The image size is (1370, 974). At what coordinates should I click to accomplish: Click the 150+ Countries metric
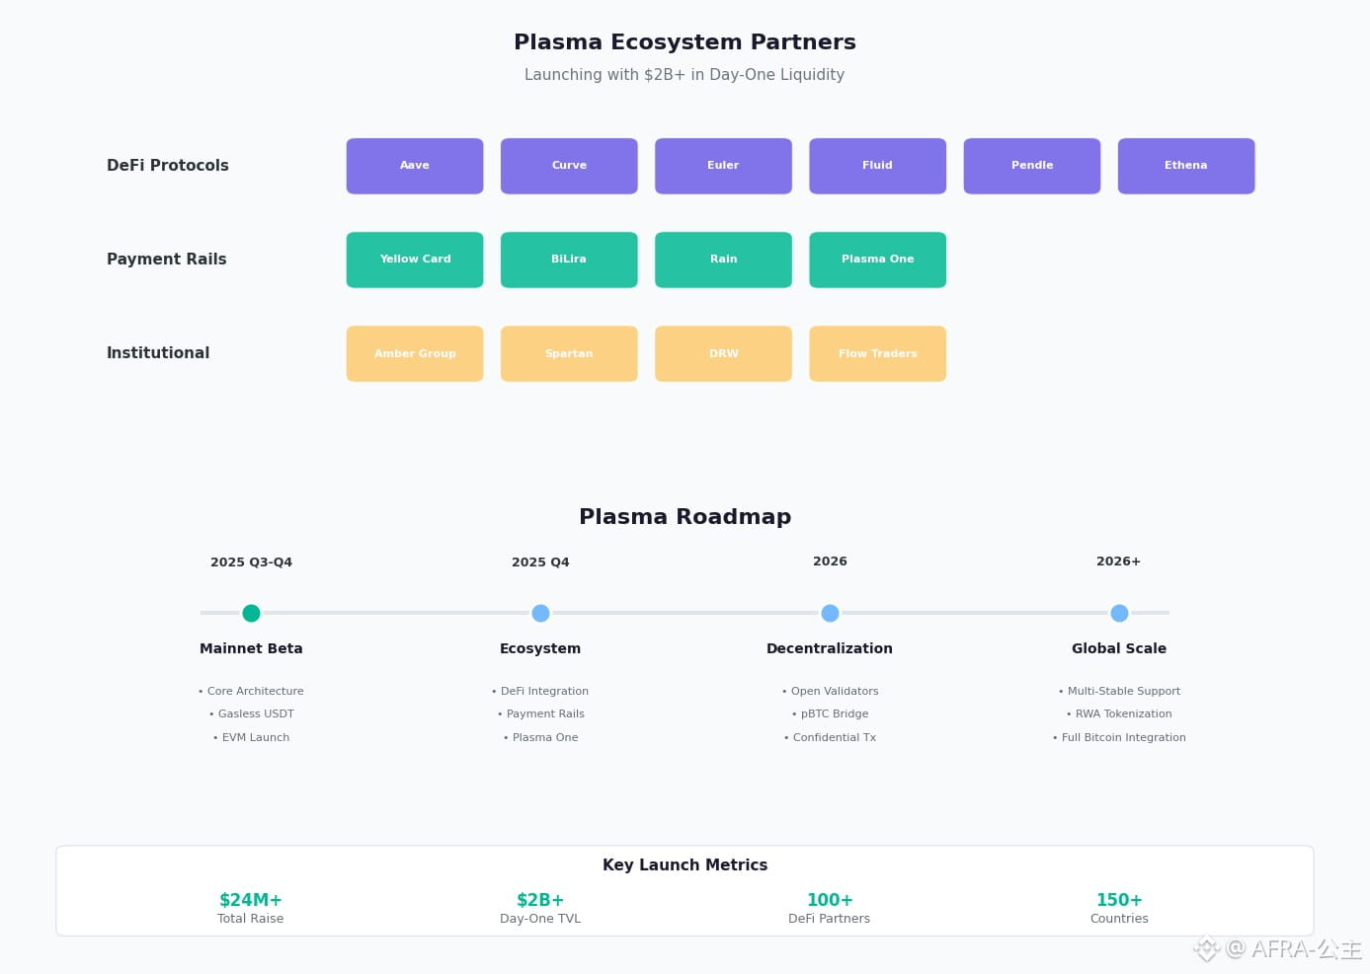[1119, 900]
